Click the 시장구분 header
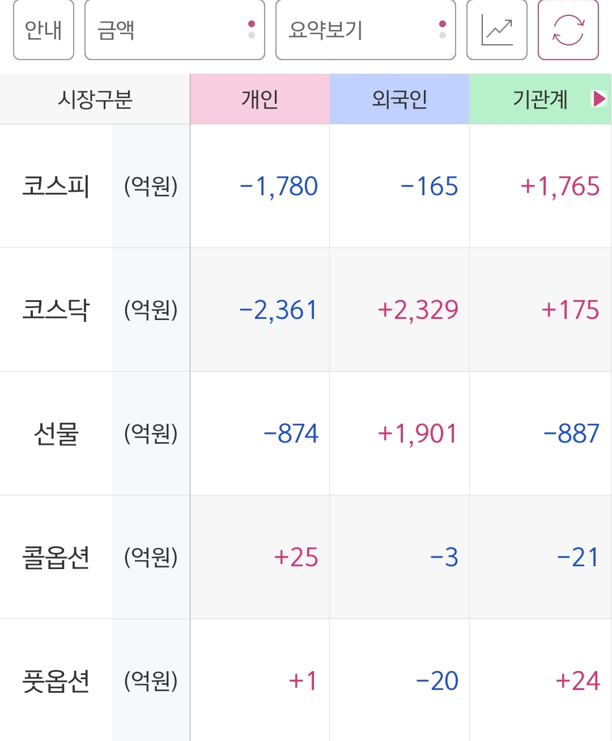612x741 pixels. tap(95, 99)
